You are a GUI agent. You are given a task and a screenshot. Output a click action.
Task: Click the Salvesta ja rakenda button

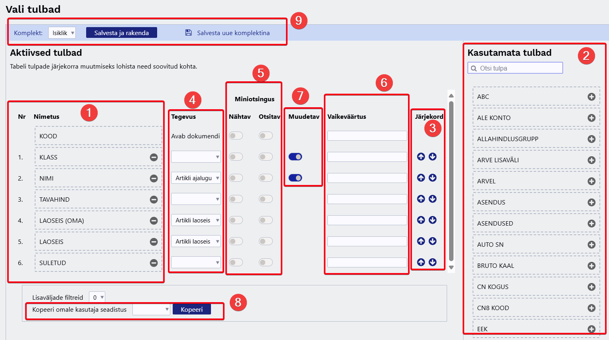[x=121, y=33]
